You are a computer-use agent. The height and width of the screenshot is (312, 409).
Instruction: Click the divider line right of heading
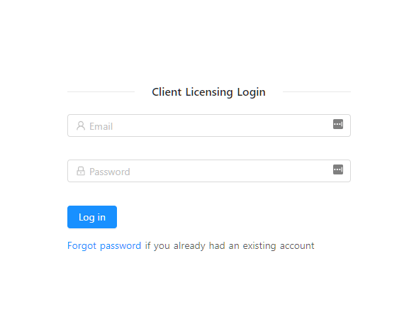point(317,91)
